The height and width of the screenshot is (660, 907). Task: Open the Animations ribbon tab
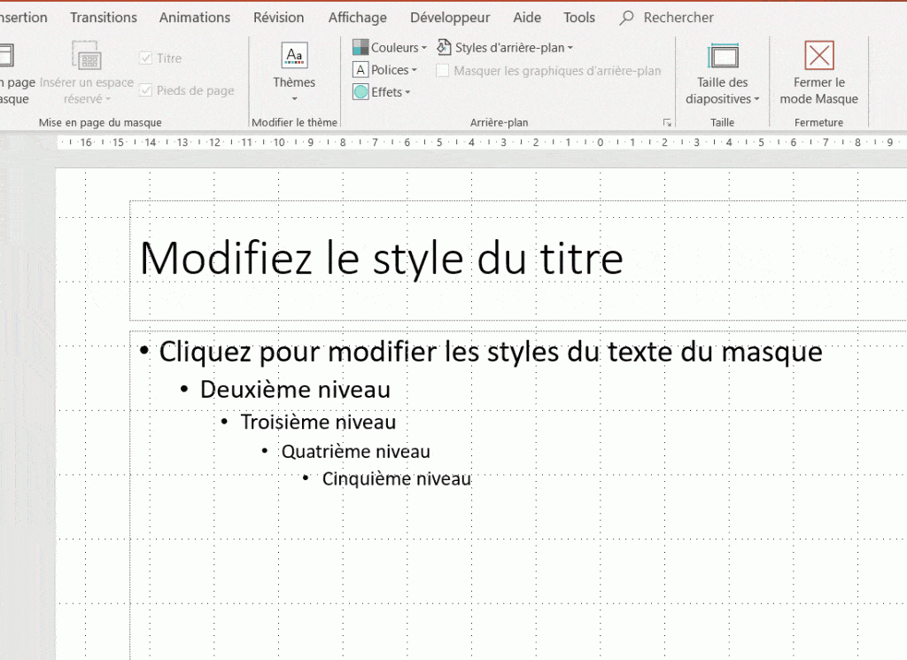194,17
